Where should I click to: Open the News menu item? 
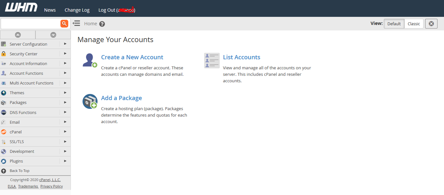(x=50, y=10)
